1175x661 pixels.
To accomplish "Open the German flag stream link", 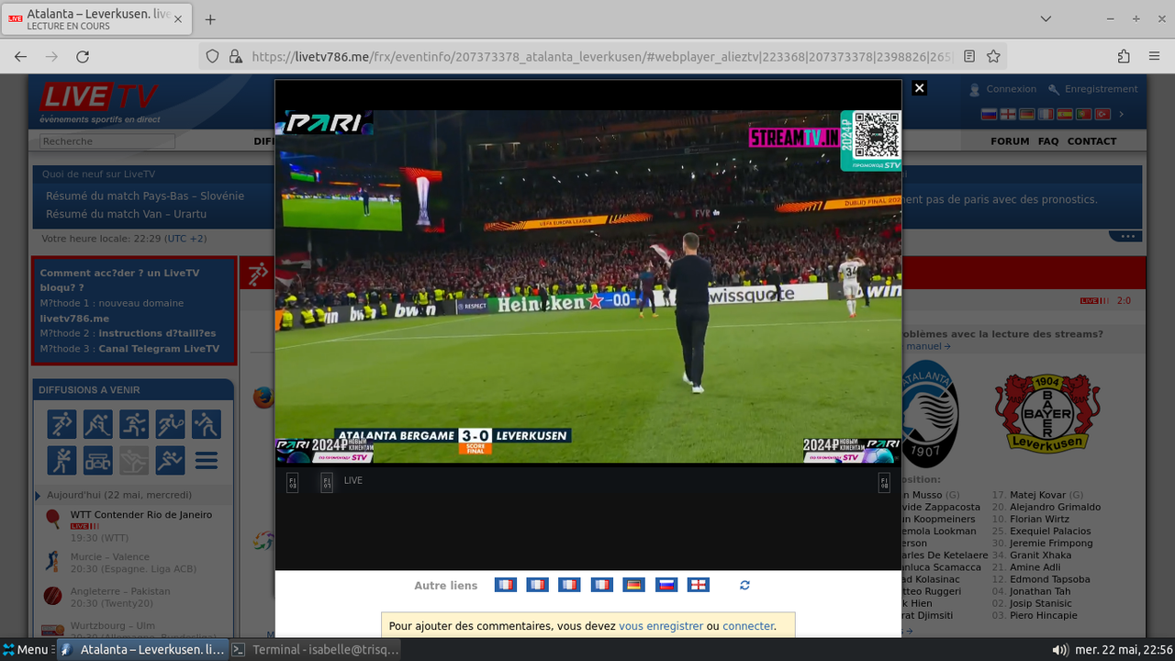I will 633,585.
